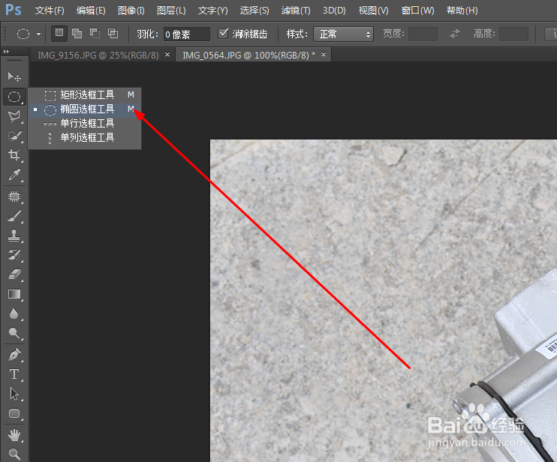Click the 高度 height input field
The height and width of the screenshot is (462, 557).
[513, 34]
